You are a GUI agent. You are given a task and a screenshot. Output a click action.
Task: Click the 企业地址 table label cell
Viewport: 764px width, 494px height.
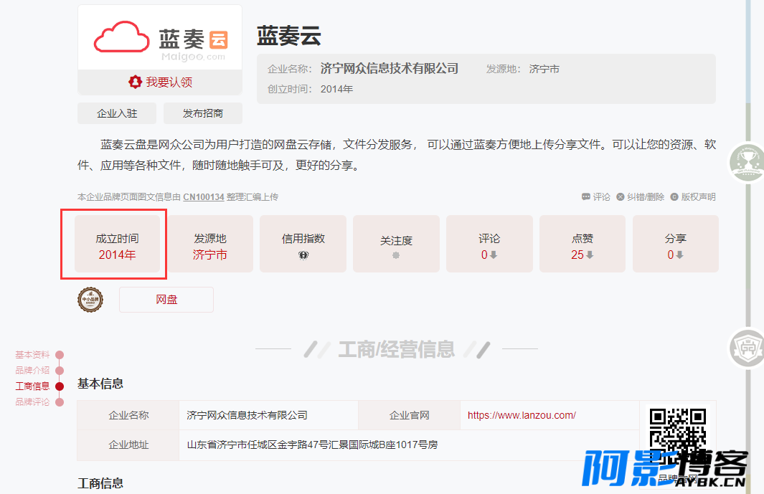[128, 445]
